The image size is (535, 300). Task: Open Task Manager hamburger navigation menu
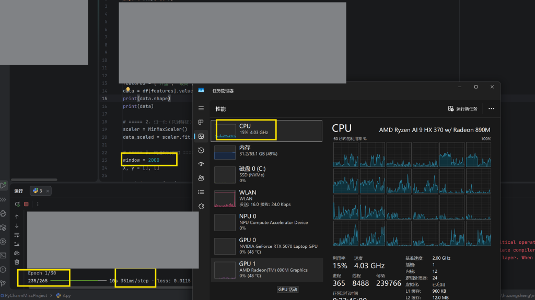point(201,109)
